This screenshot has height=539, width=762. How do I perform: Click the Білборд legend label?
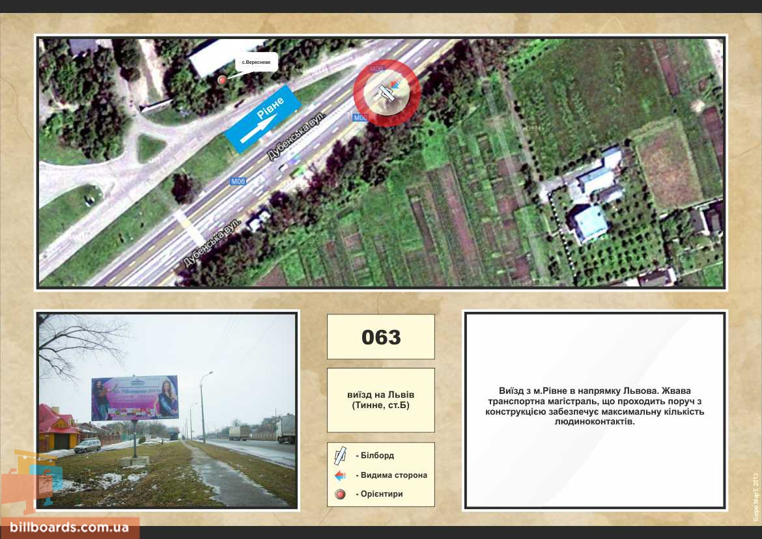[377, 456]
